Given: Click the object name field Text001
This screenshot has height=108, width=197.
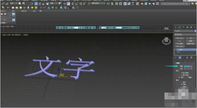Looking at the screenshot, I should coord(184,31).
